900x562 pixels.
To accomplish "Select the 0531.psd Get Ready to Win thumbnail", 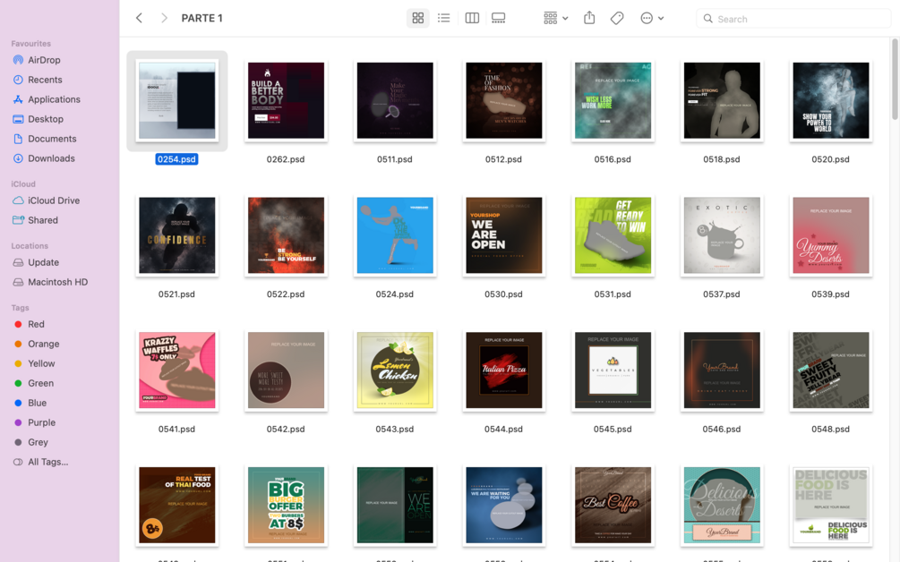I will pos(613,235).
